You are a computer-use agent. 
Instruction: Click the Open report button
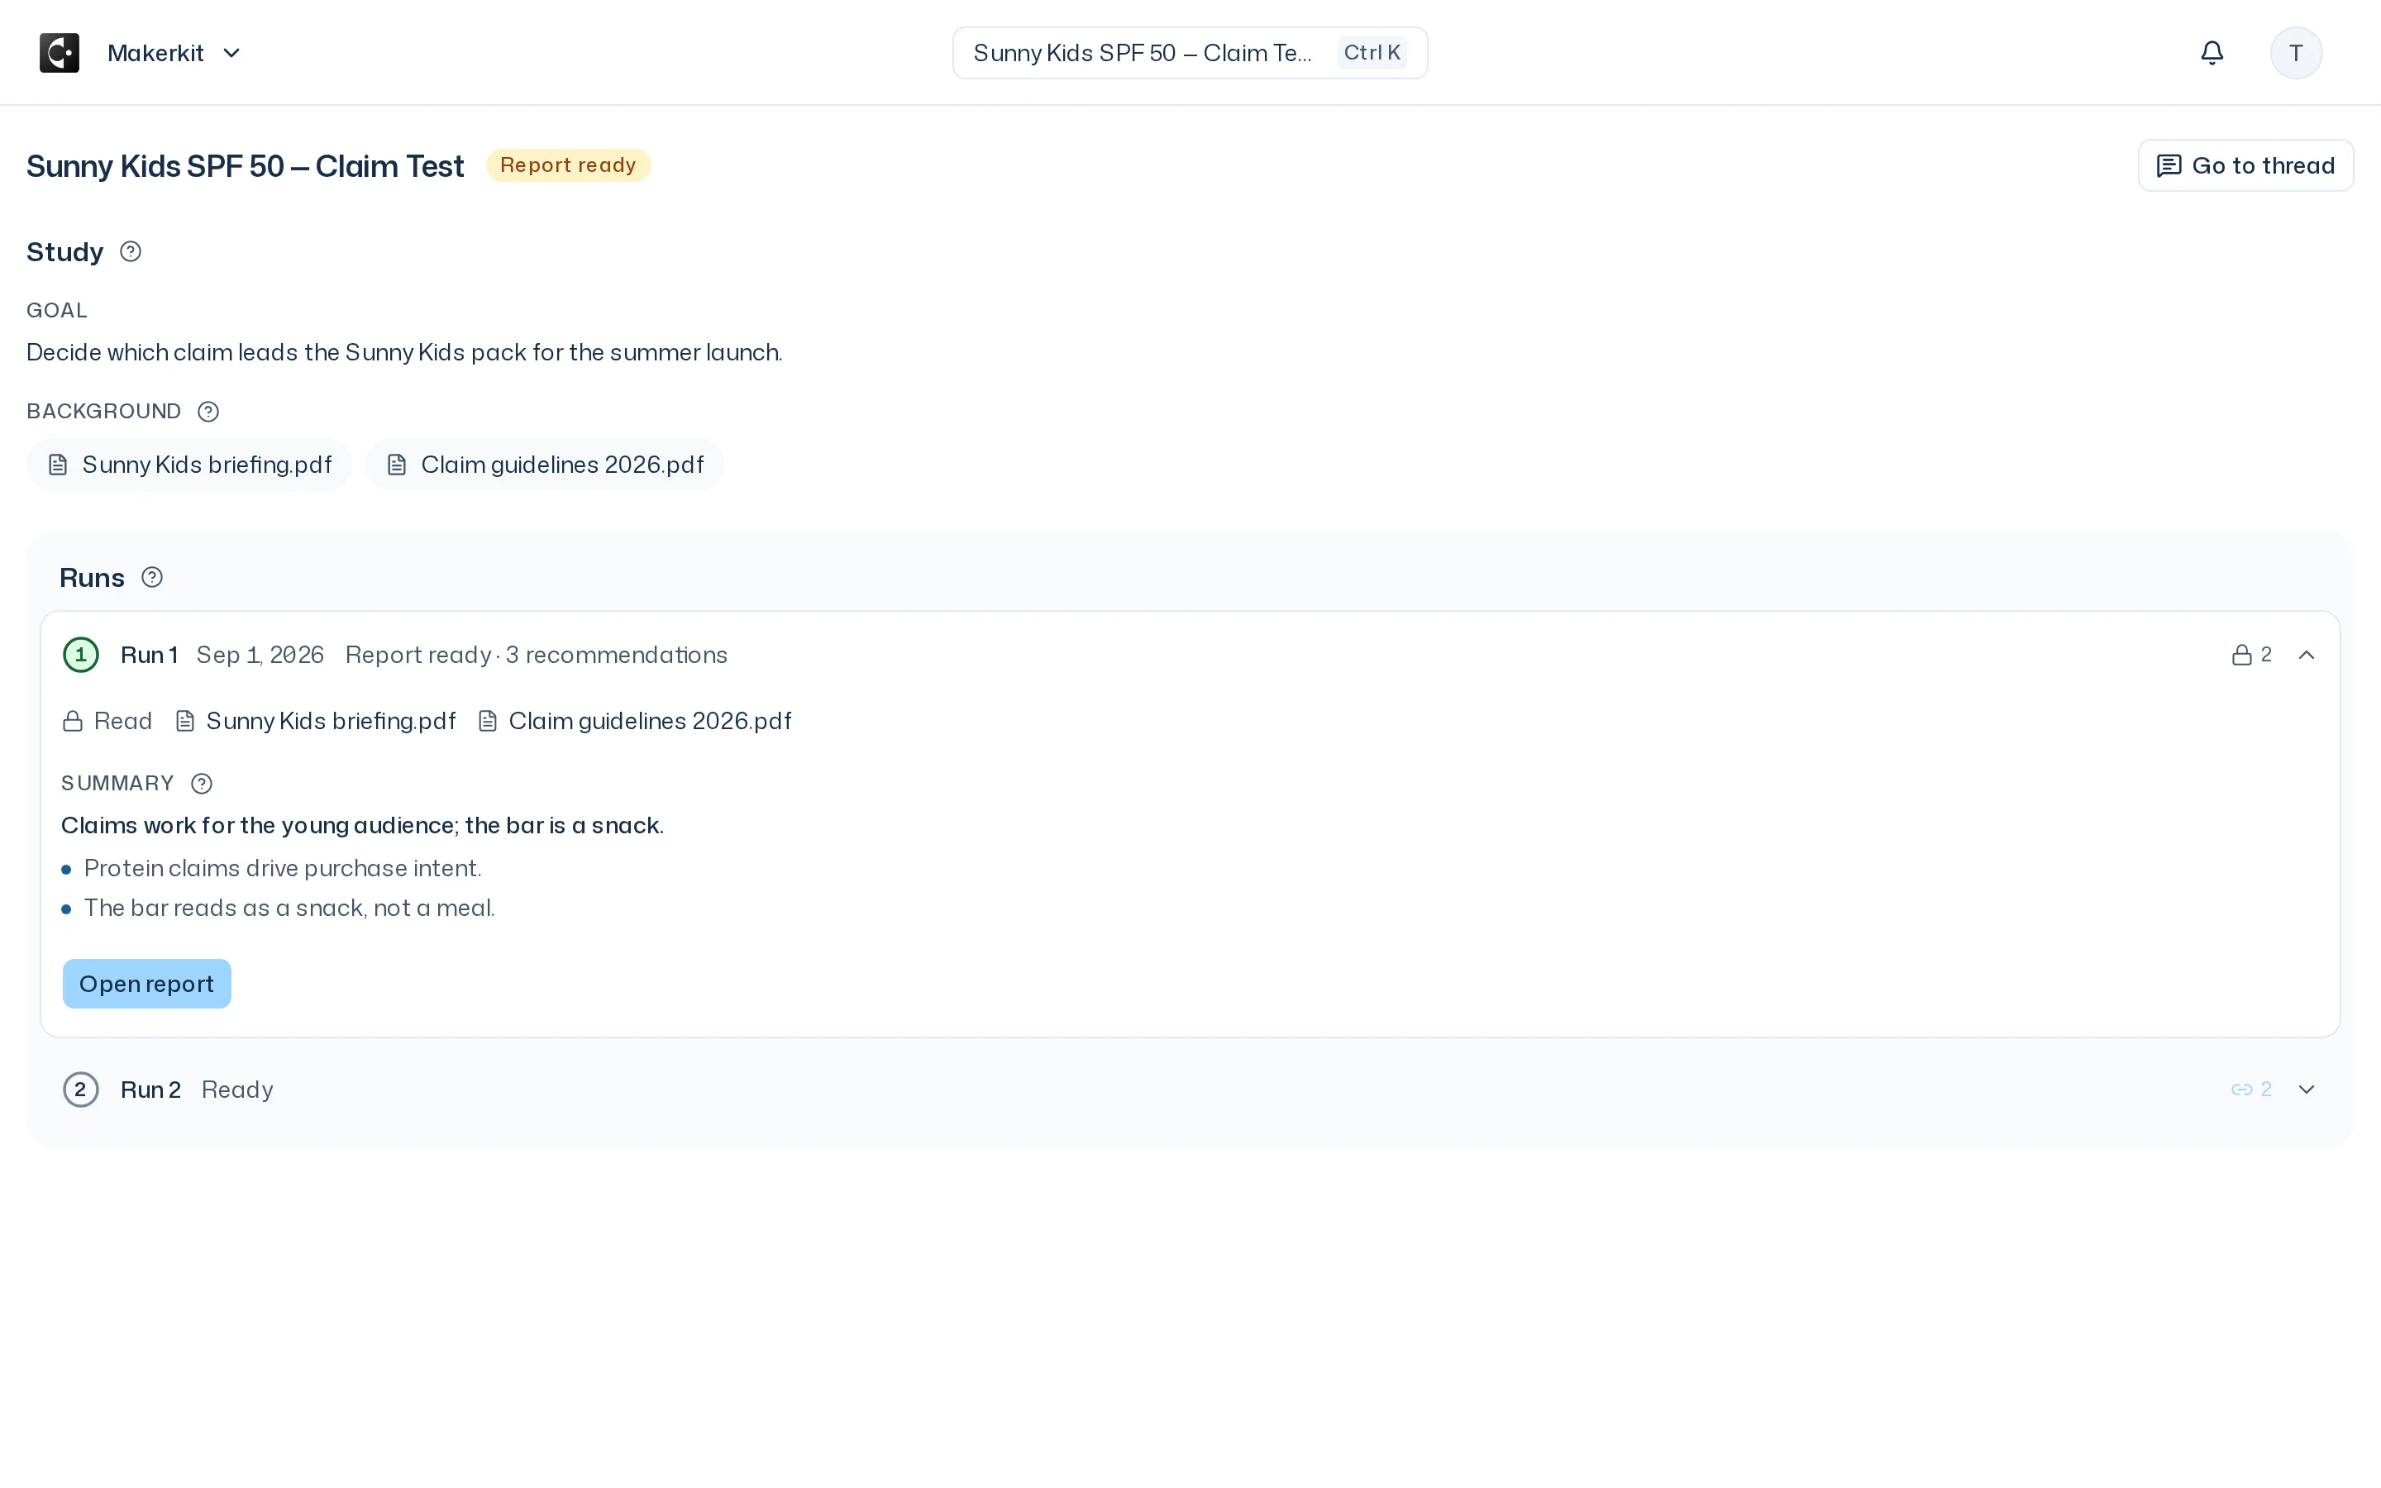(146, 984)
